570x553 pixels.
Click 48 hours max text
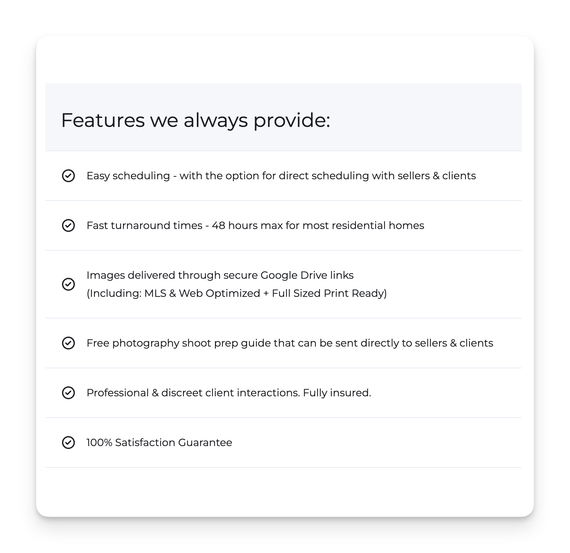click(247, 225)
